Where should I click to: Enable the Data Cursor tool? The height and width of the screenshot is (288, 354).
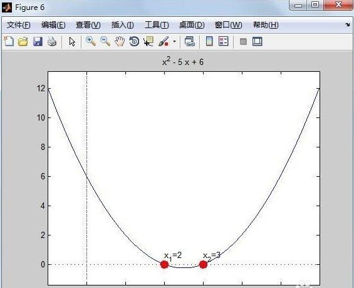[148, 41]
